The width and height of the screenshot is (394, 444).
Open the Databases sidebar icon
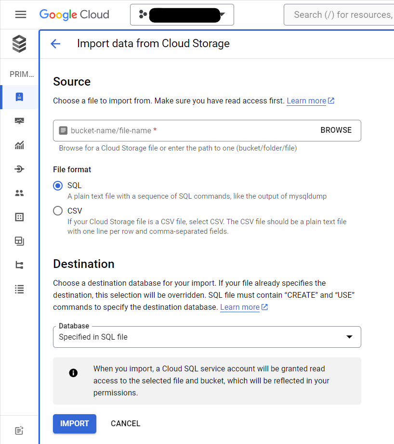pyautogui.click(x=19, y=217)
